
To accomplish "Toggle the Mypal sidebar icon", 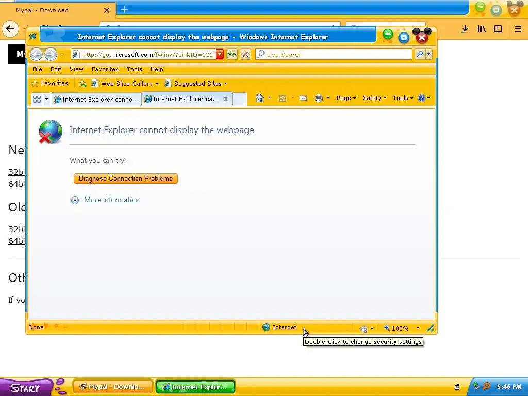I will click(x=498, y=29).
